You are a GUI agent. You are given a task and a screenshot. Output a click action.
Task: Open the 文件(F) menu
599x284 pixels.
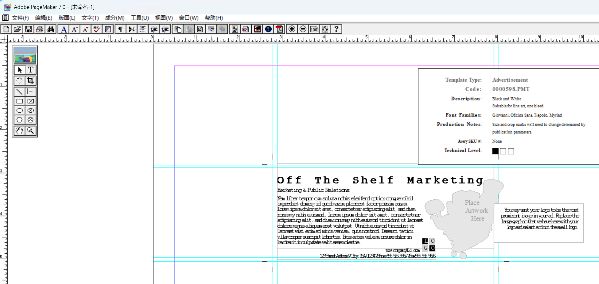click(20, 18)
